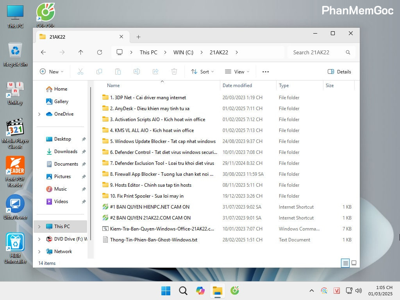The width and height of the screenshot is (400, 300).
Task: Select the Cut icon in the toolbar
Action: point(80,71)
